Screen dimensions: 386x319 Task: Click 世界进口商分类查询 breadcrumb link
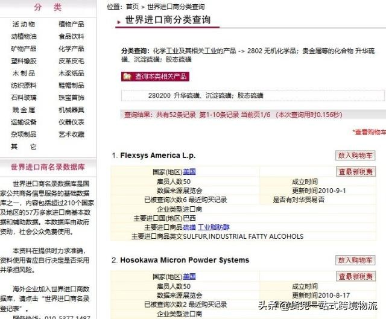176,7
